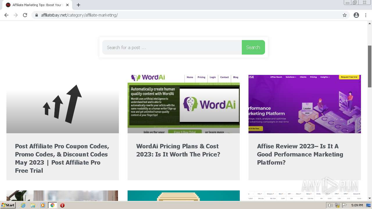
Task: Select the Affiliate Marketing Tips tab
Action: click(x=37, y=5)
